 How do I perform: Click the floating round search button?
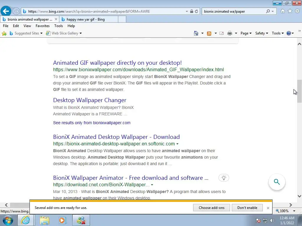tap(277, 182)
